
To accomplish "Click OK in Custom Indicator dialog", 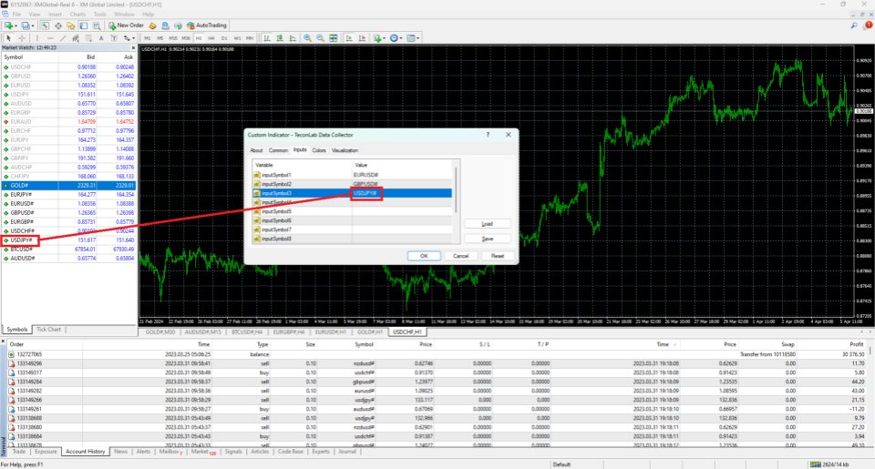I will click(424, 256).
